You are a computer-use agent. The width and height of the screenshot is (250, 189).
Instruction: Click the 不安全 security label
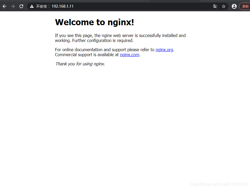(x=42, y=6)
